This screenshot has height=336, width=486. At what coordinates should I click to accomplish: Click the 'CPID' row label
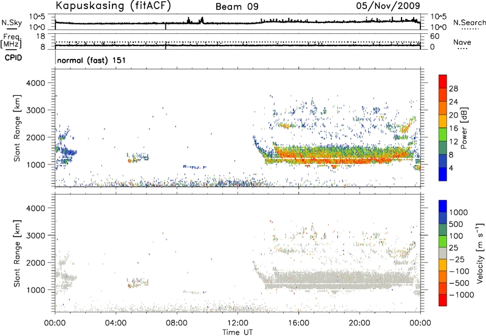13,58
